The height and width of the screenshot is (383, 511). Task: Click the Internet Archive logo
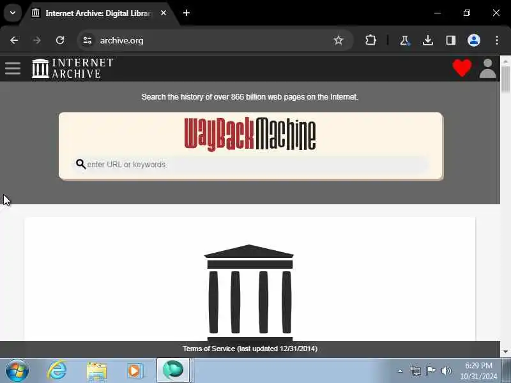(x=72, y=68)
